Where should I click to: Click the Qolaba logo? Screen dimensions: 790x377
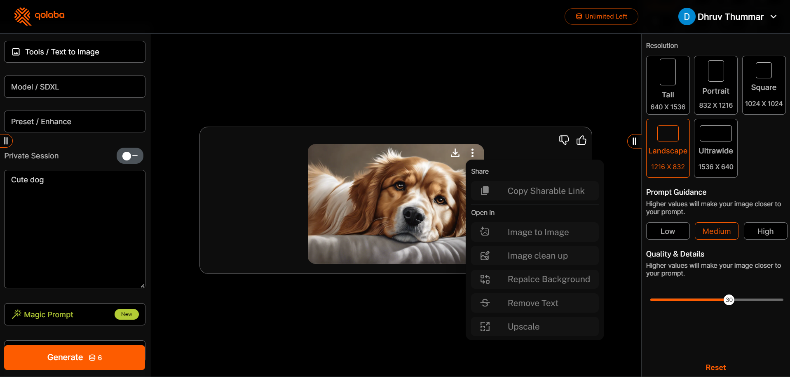40,16
